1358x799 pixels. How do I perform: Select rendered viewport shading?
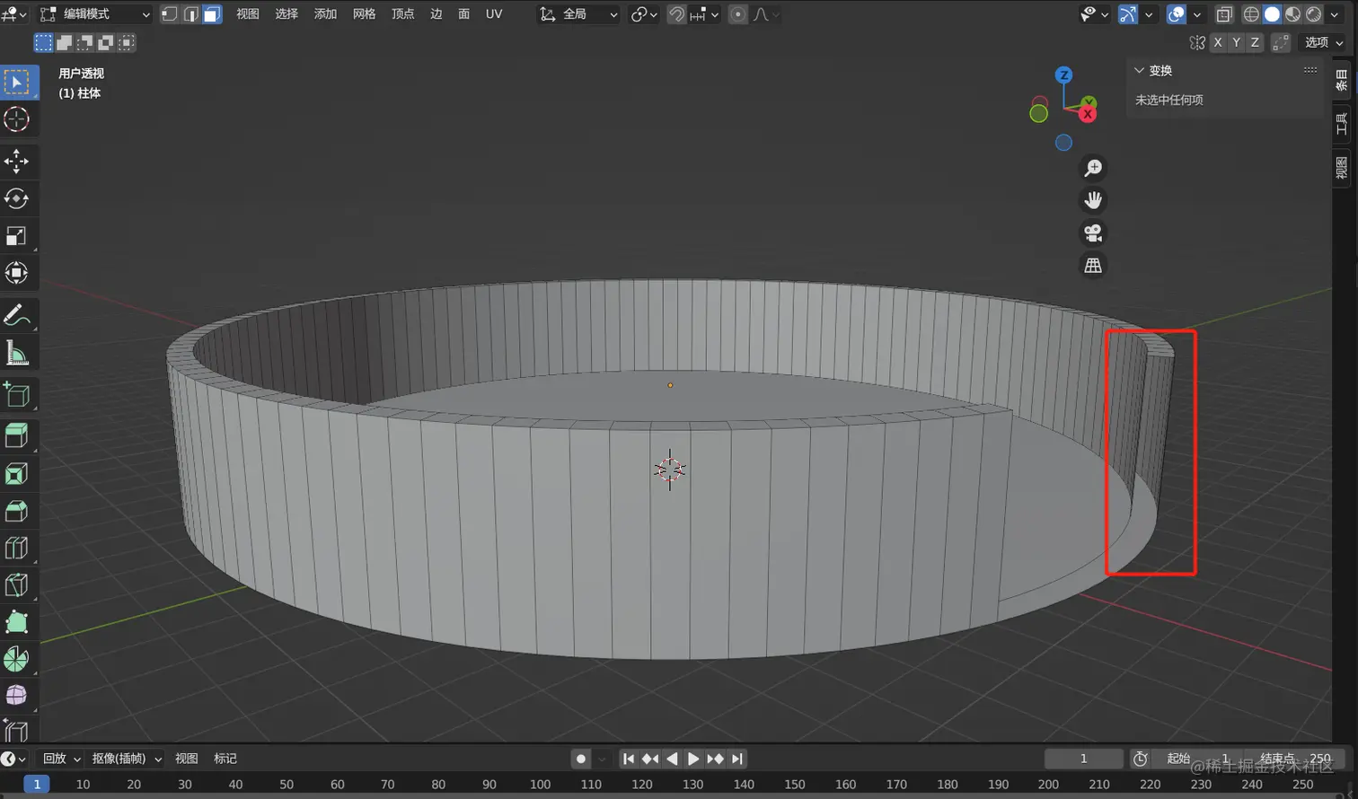point(1314,13)
